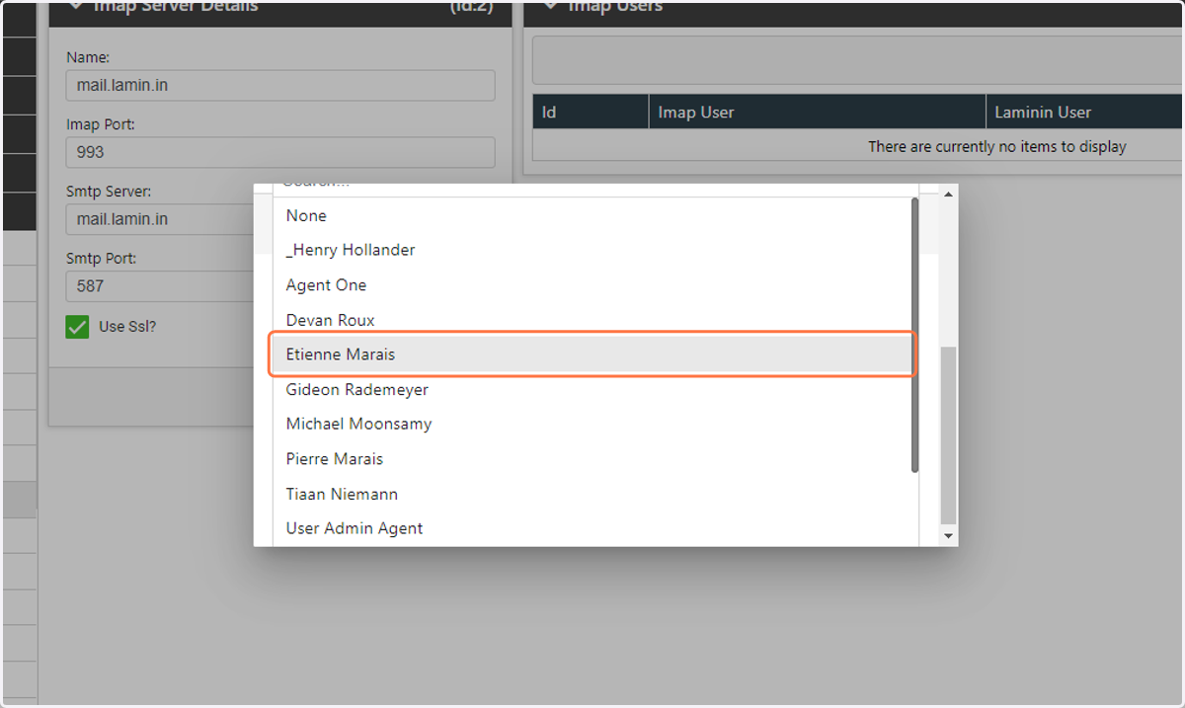Choose Etienne Marais from the dropdown
The width and height of the screenshot is (1185, 708).
click(592, 354)
